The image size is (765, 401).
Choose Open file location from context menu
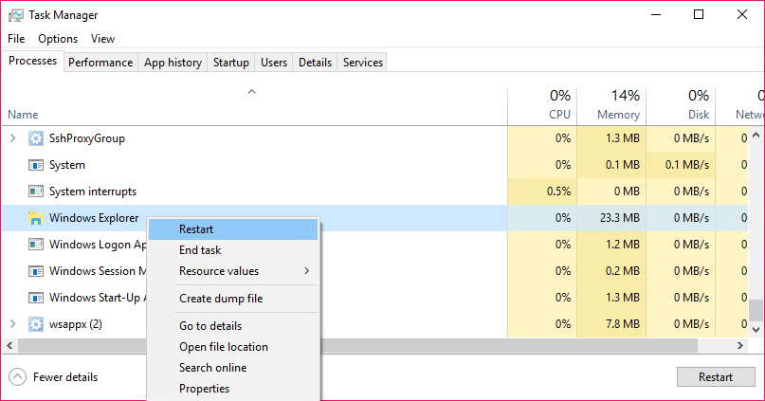coord(233,347)
